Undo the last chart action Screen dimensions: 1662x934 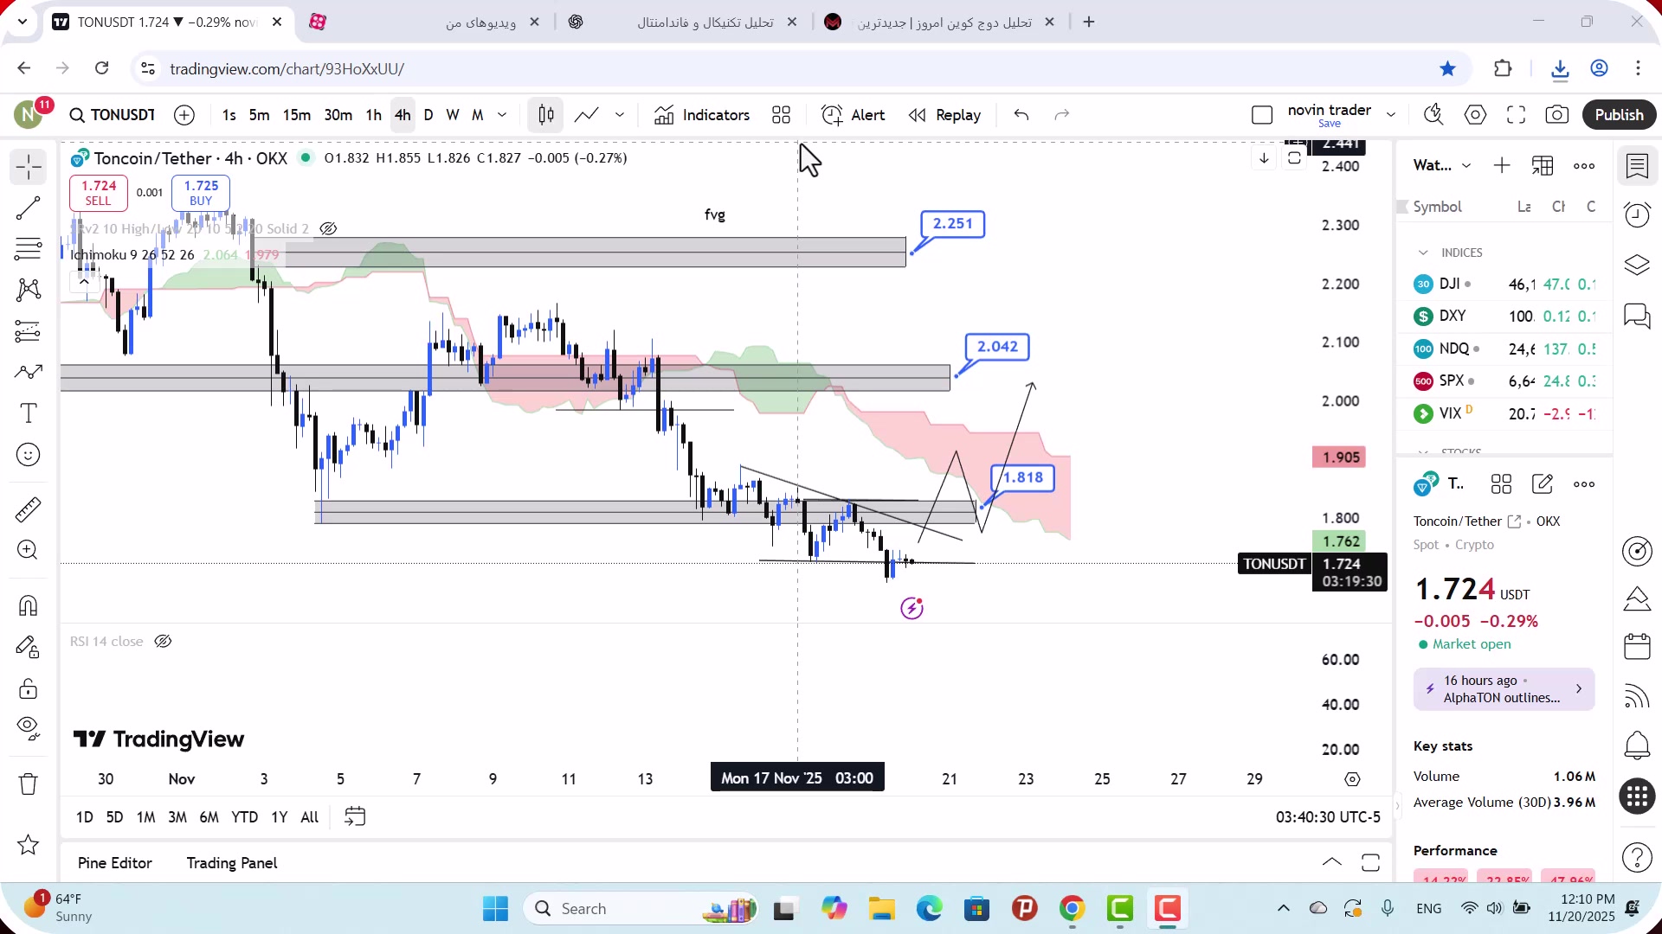point(1021,115)
